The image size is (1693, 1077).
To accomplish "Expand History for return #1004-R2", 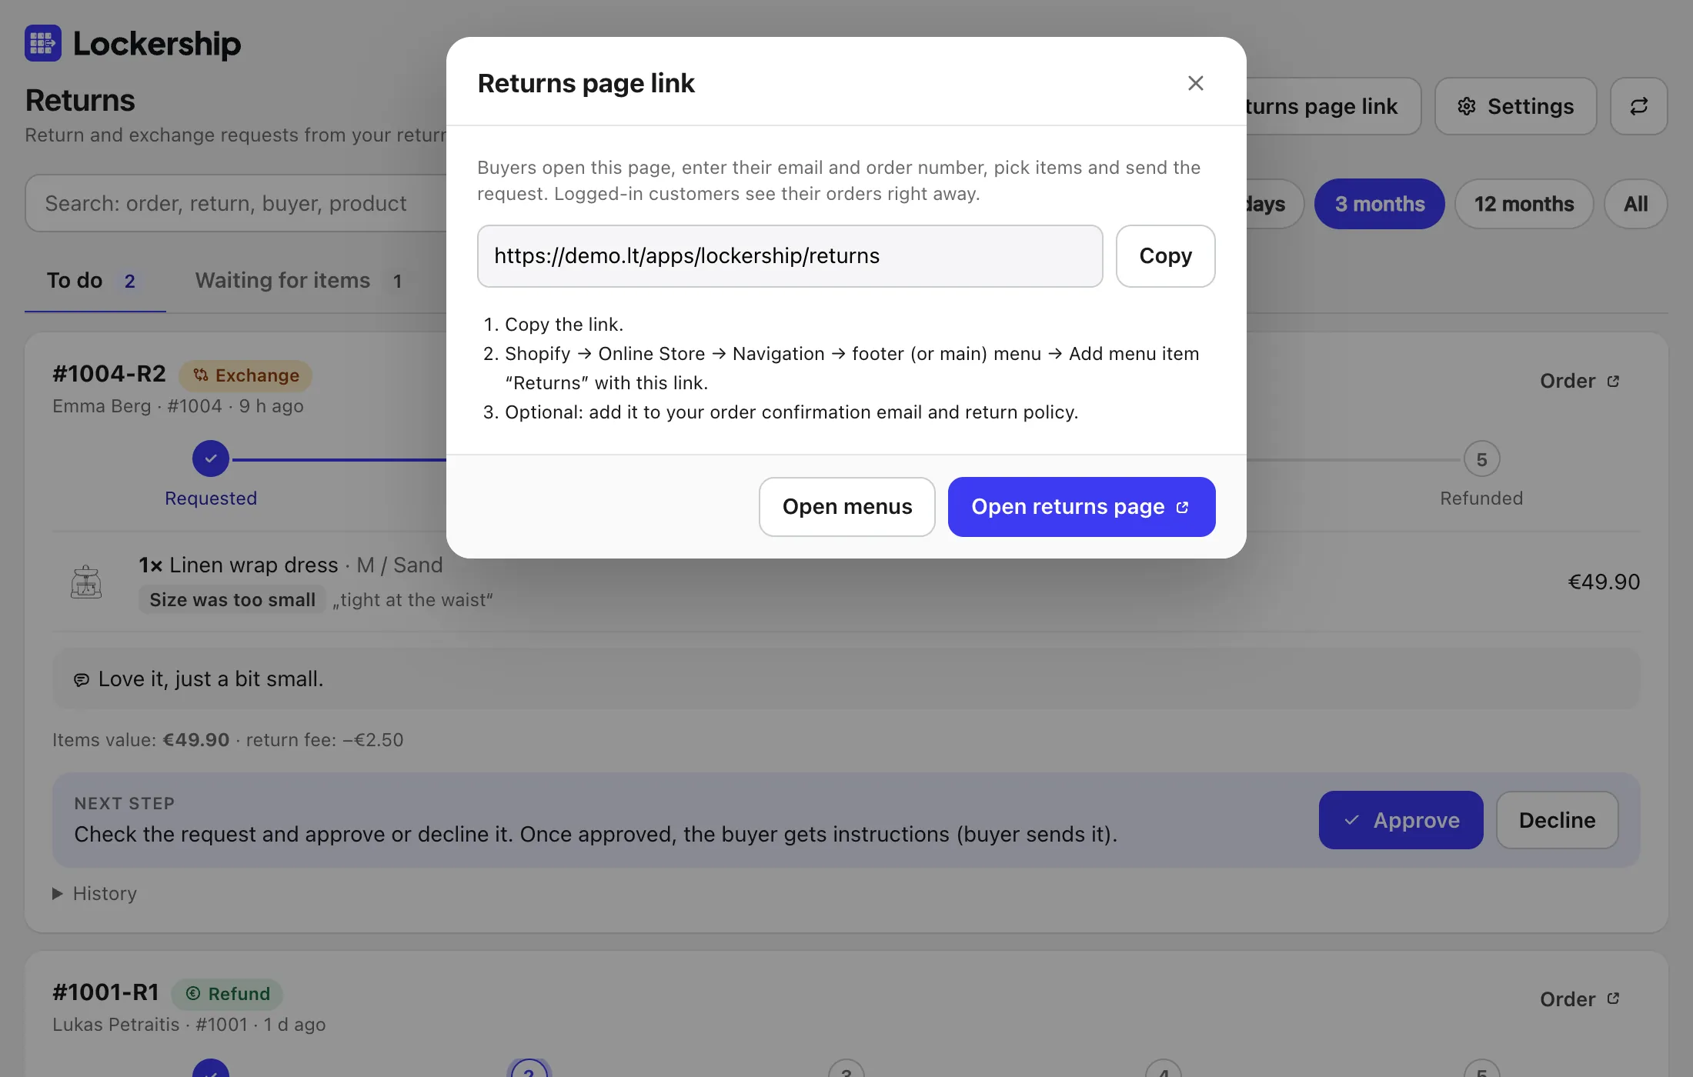I will [95, 893].
